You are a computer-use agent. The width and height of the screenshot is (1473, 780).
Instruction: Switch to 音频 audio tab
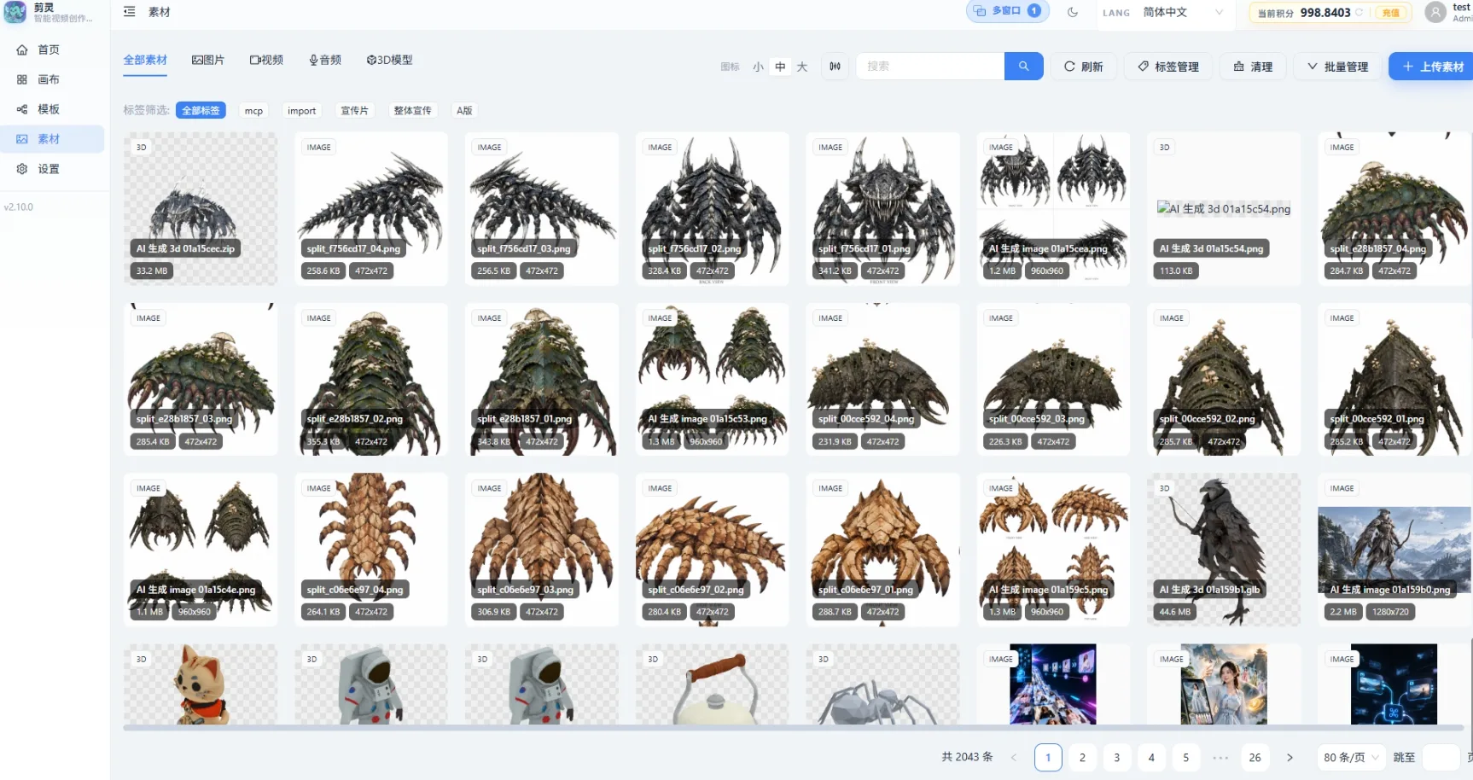(325, 60)
